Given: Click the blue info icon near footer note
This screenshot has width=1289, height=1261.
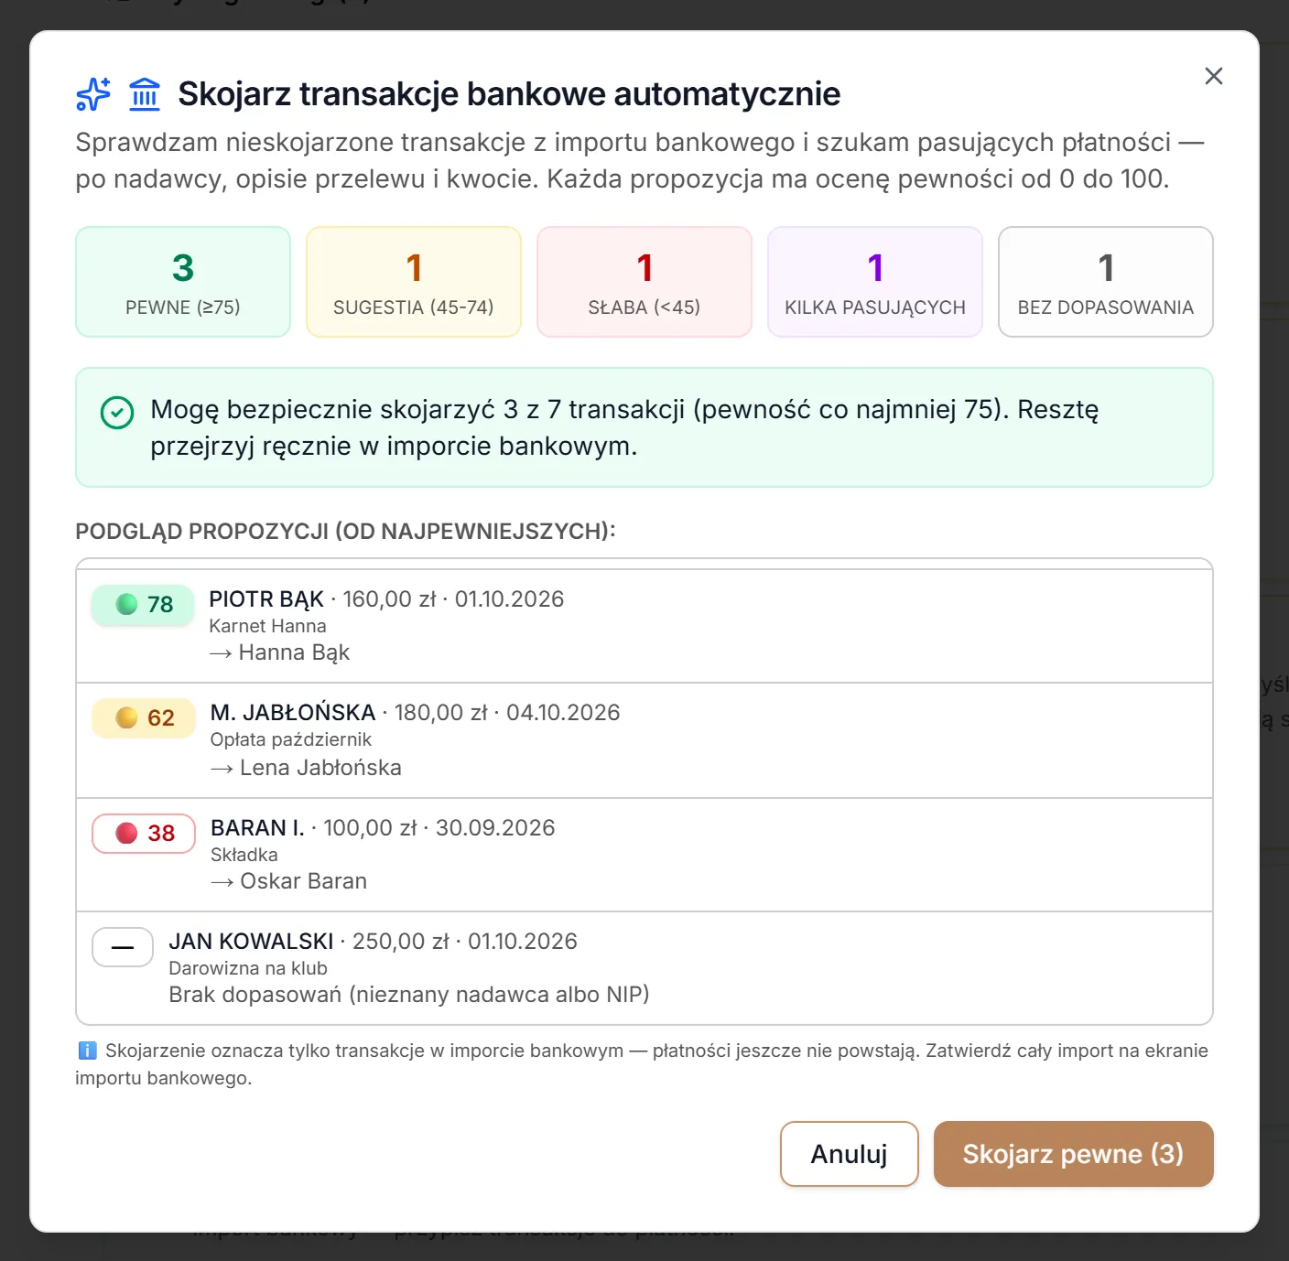Looking at the screenshot, I should [x=87, y=1051].
